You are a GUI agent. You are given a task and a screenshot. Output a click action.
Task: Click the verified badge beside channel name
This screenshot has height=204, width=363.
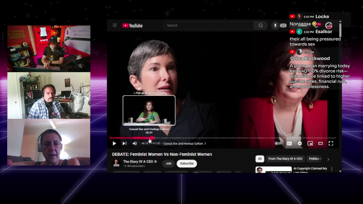click(x=155, y=161)
